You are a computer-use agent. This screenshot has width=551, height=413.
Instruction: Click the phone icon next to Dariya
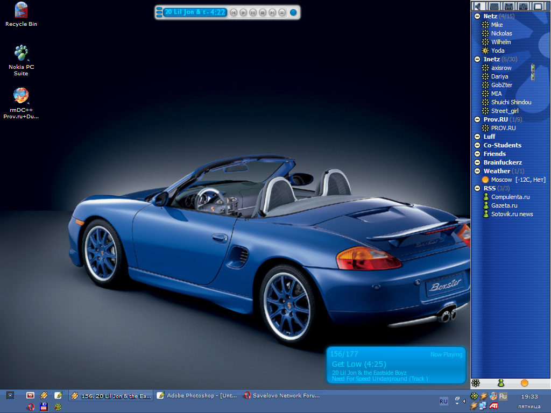[533, 76]
